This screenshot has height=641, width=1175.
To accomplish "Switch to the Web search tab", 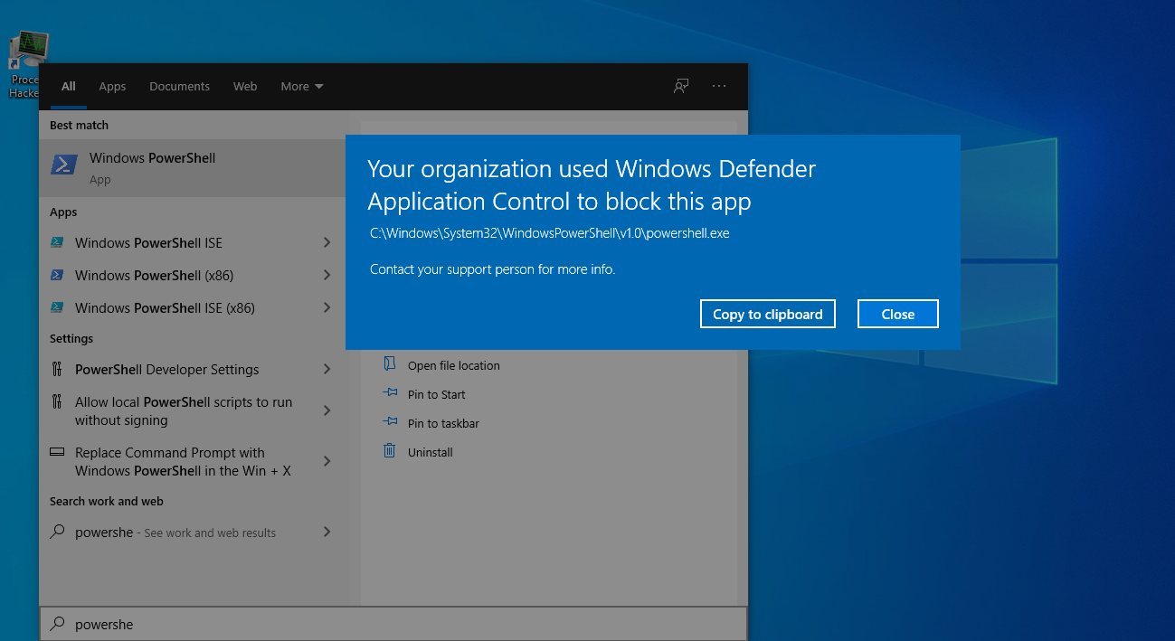I will [245, 87].
